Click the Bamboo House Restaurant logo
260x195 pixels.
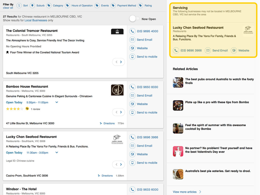(117, 90)
